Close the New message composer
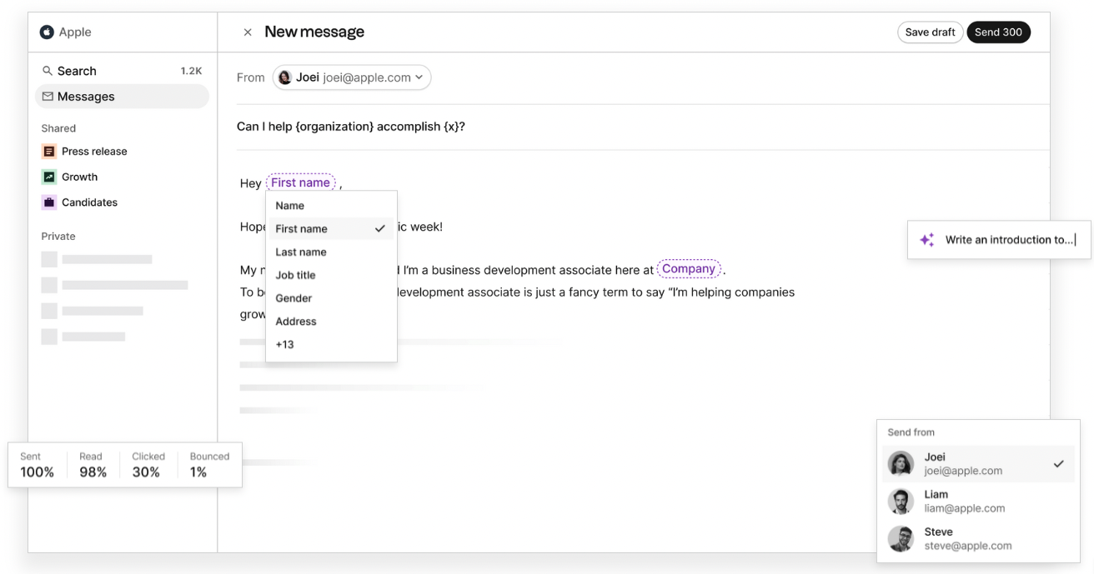The height and width of the screenshot is (574, 1094). pos(248,32)
